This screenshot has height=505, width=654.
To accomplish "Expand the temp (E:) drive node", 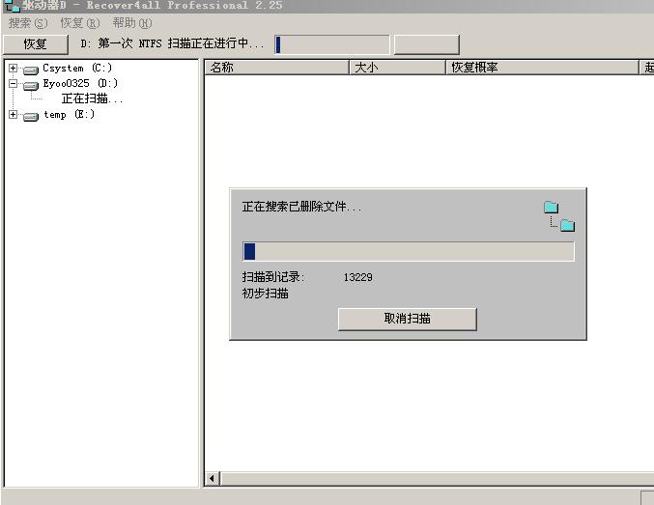I will click(13, 114).
